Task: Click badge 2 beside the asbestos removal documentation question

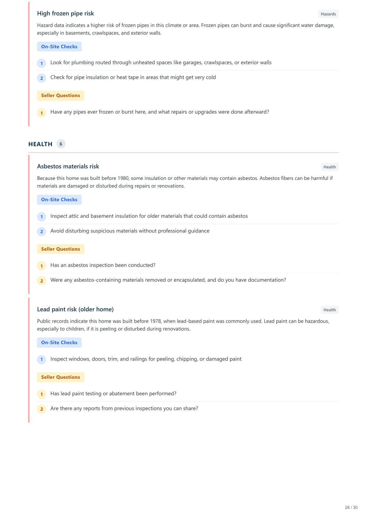Action: click(x=42, y=281)
